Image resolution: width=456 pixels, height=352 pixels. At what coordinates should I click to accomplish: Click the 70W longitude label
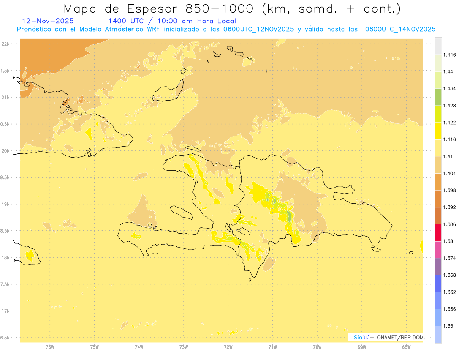317,347
